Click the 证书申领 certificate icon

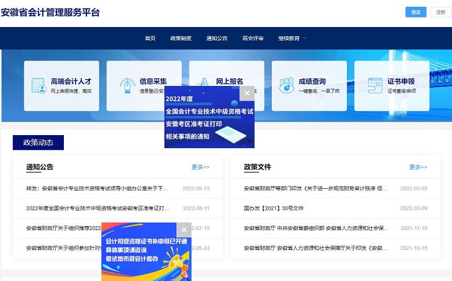pyautogui.click(x=375, y=85)
